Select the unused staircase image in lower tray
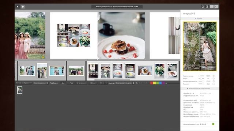 coord(19,90)
